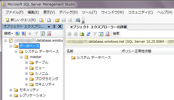
Task: Click the clear filter script icon in Object Explorer
Action: [x=49, y=33]
